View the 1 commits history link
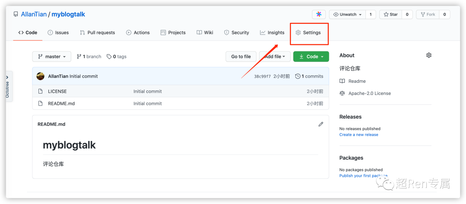This screenshot has width=466, height=204. (x=309, y=76)
